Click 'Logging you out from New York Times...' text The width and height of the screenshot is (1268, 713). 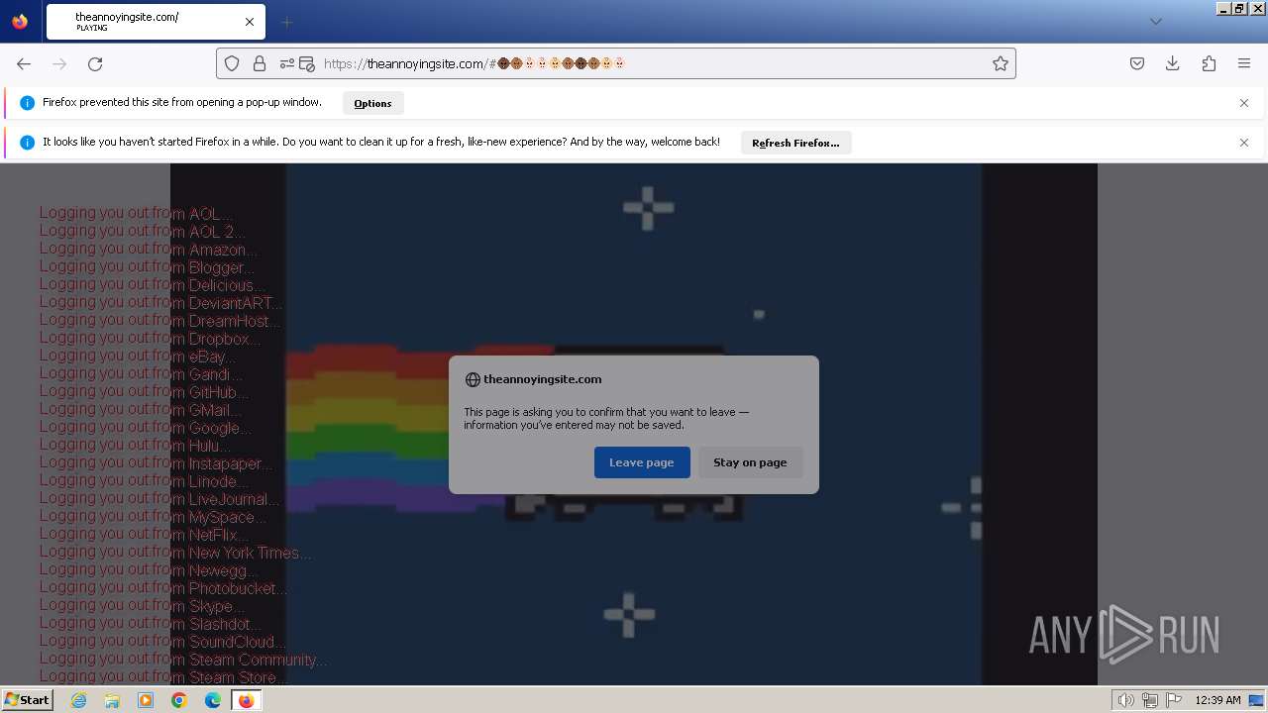176,553
